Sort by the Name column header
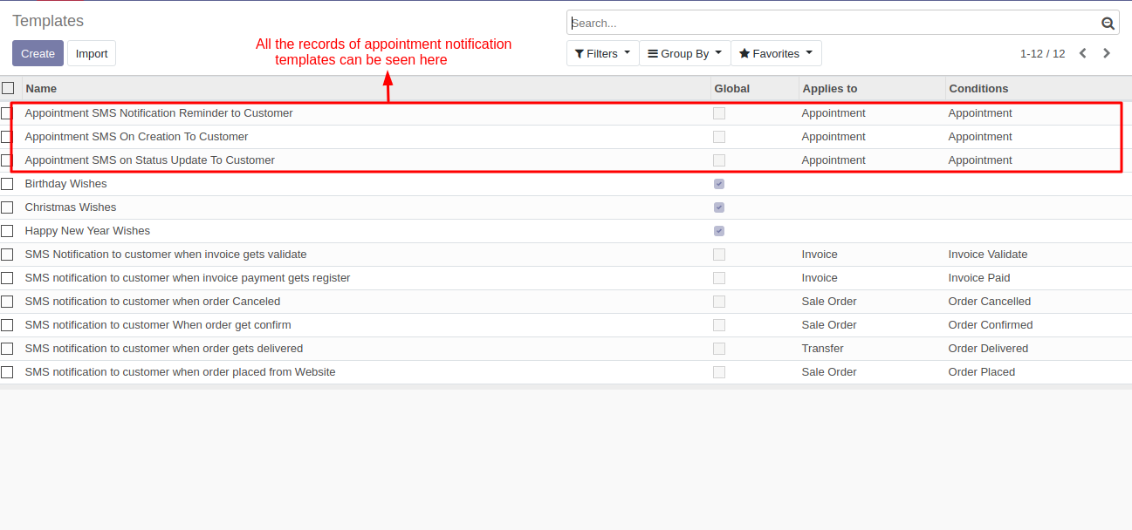This screenshot has height=530, width=1132. (42, 88)
